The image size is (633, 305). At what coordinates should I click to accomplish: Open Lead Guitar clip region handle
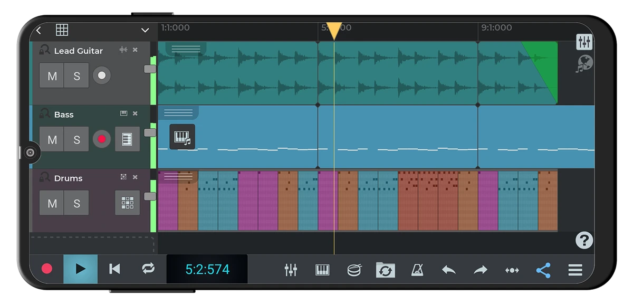[186, 49]
